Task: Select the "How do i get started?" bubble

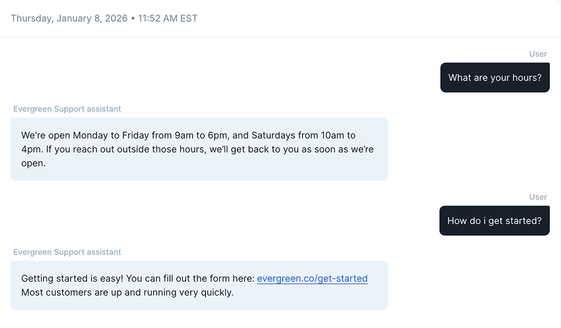Action: pyautogui.click(x=494, y=221)
